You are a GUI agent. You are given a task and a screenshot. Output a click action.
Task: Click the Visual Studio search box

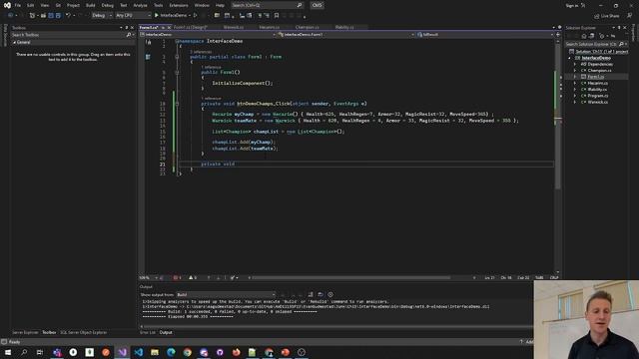click(x=267, y=5)
